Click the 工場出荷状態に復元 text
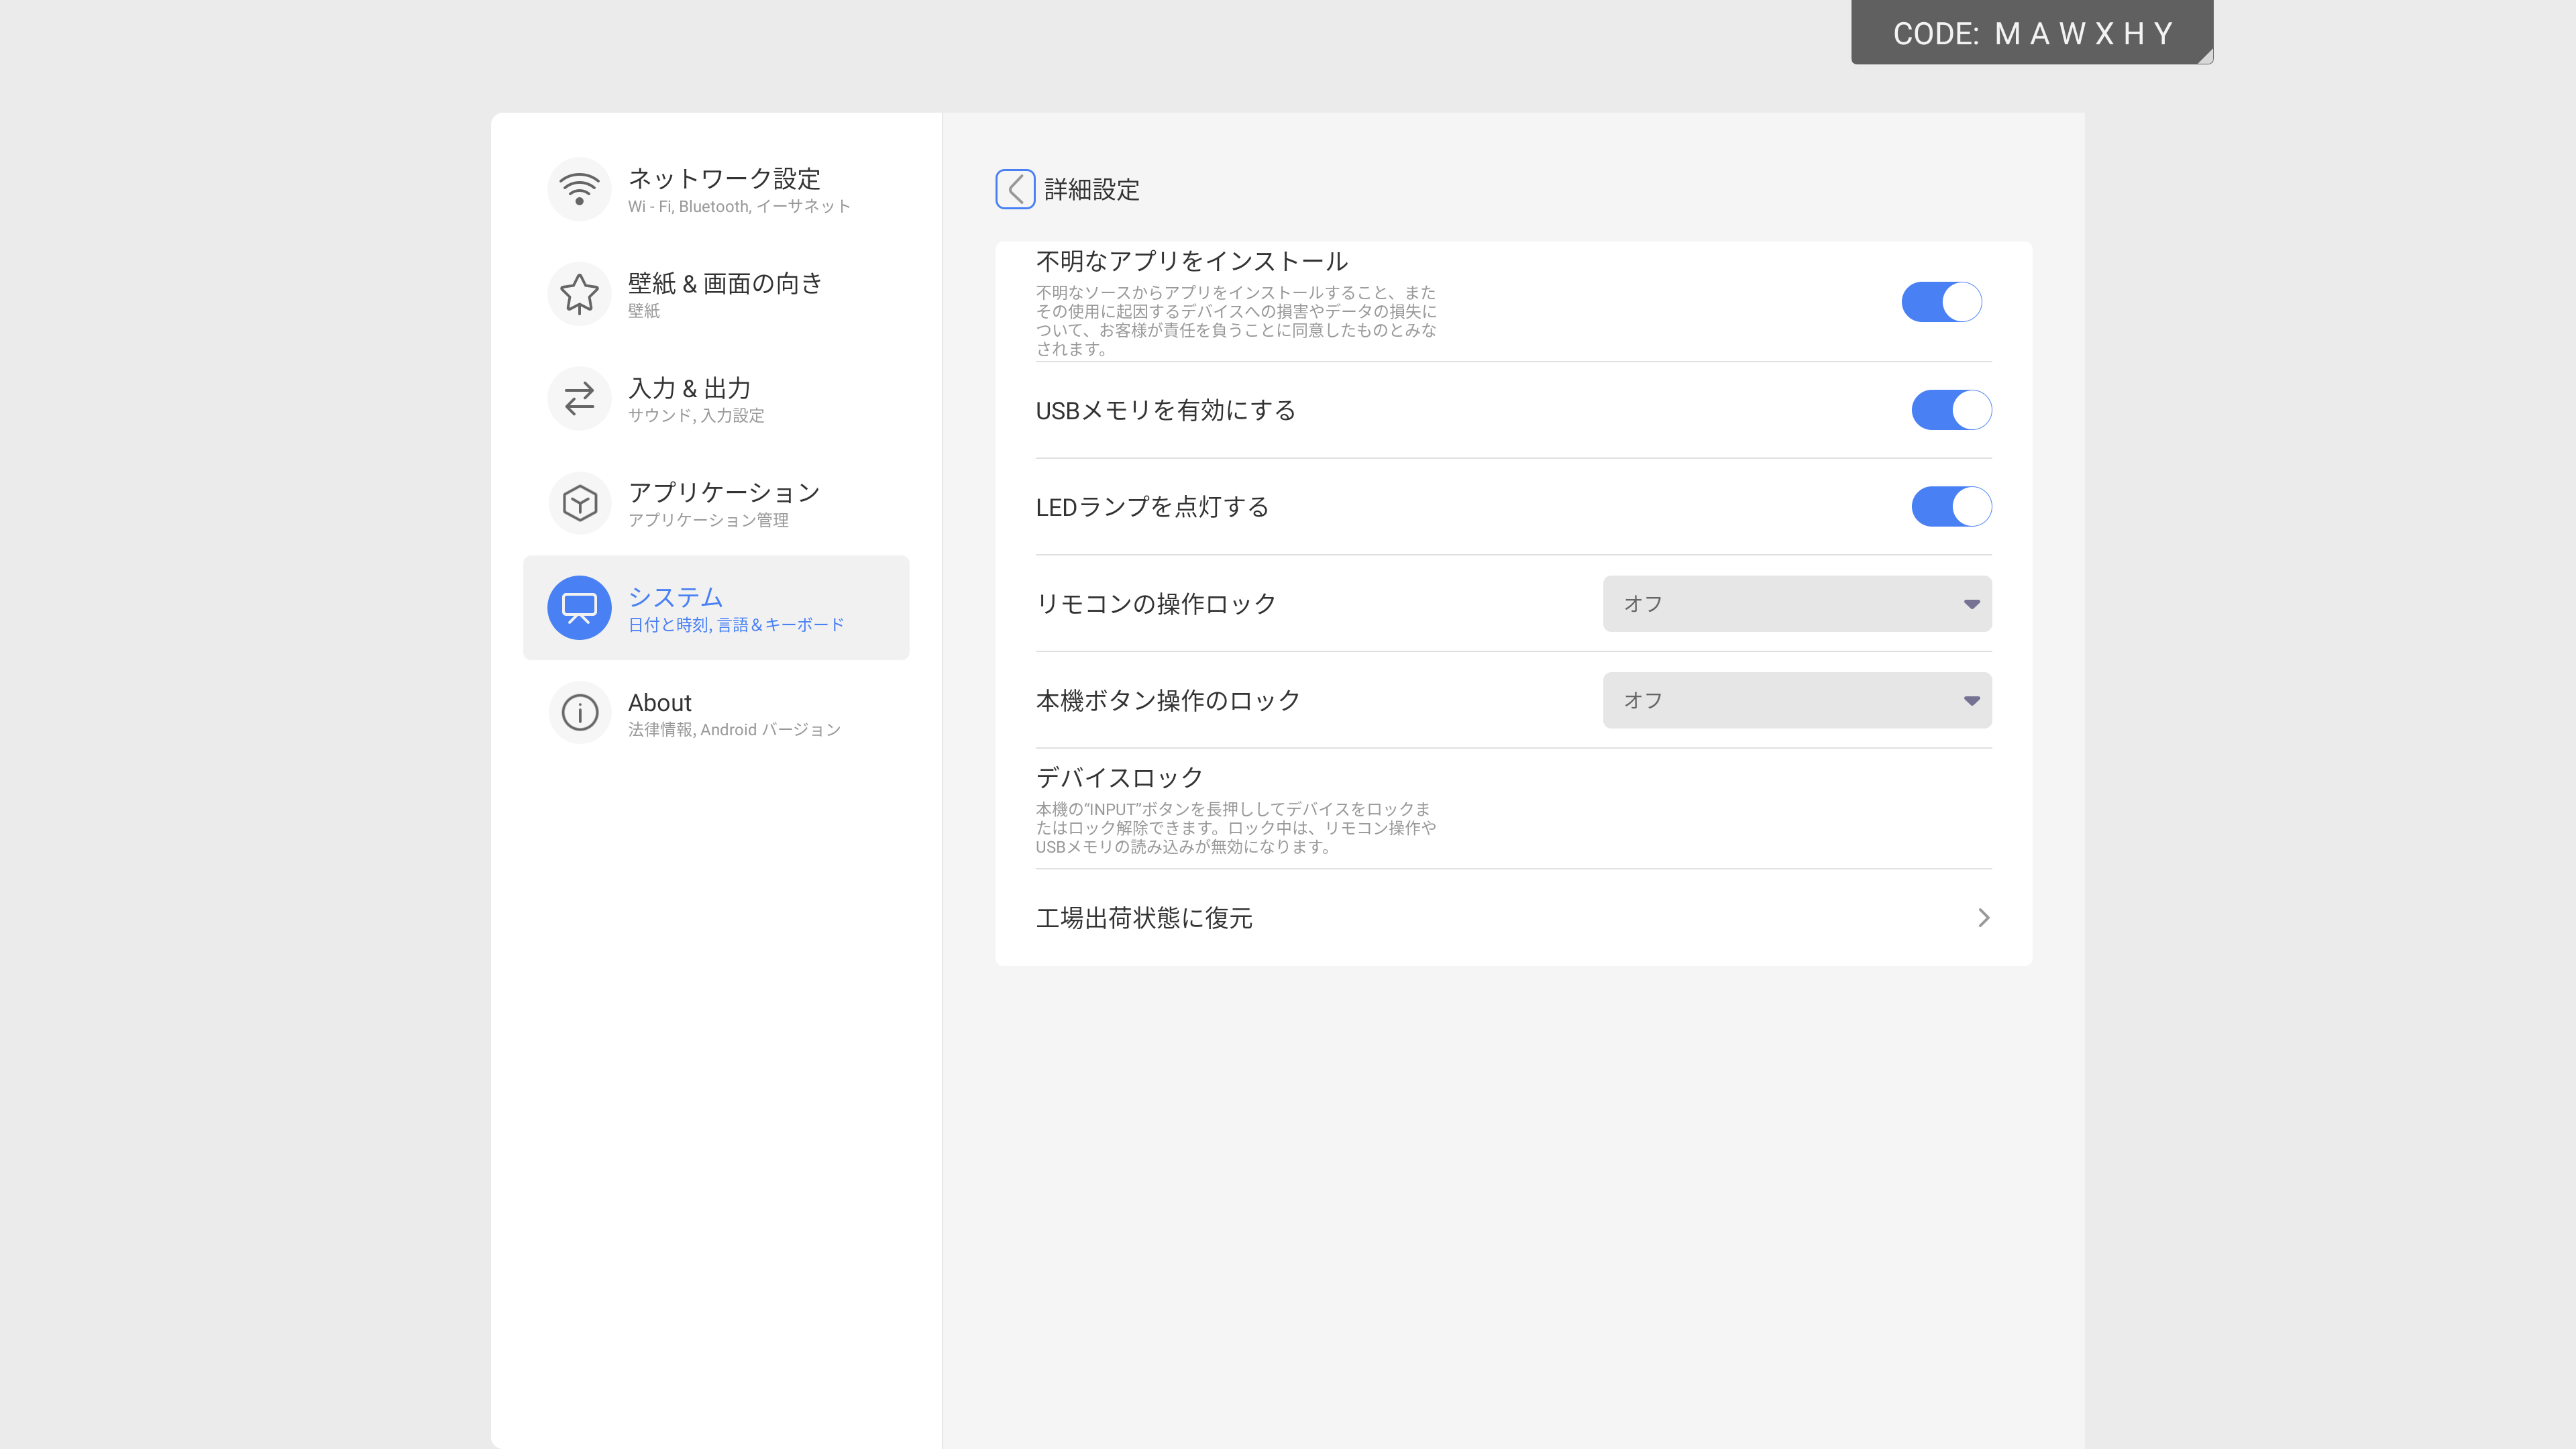This screenshot has height=1449, width=2576. tap(1144, 918)
